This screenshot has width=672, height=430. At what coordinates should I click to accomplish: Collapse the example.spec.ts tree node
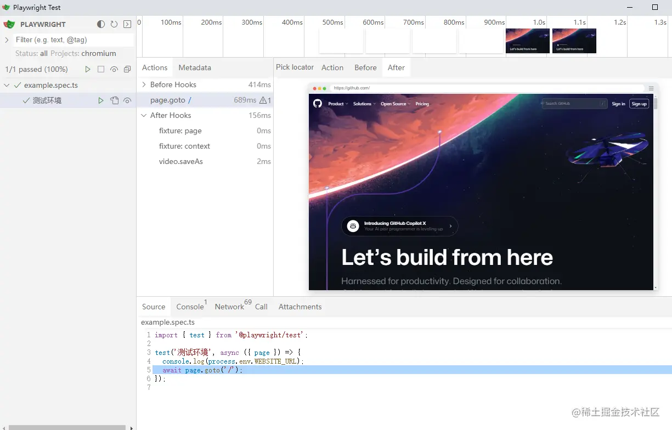pyautogui.click(x=7, y=85)
